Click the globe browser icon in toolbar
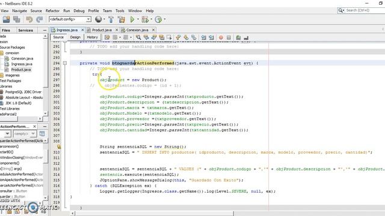Image resolution: width=385 pixels, height=216 pixels. (x=99, y=19)
